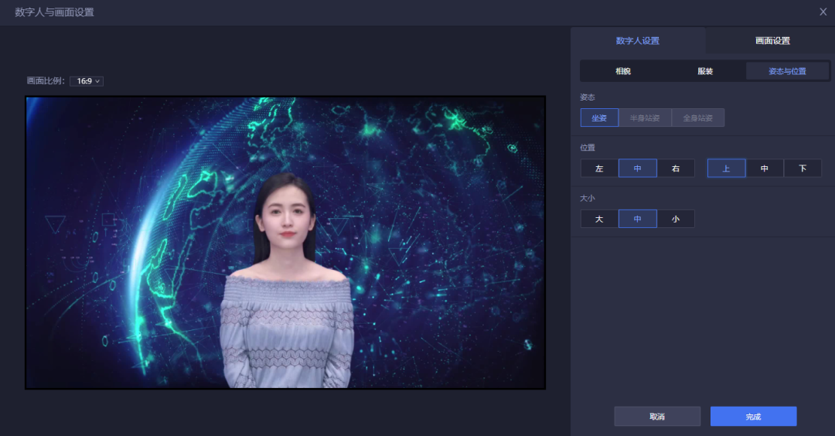Screen dimensions: 835x436
Task: Select the 半身站姿 posture option
Action: coord(645,118)
